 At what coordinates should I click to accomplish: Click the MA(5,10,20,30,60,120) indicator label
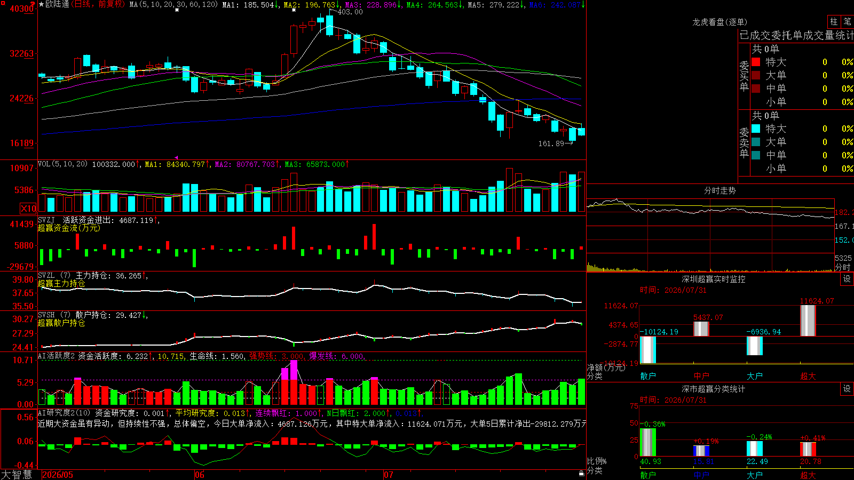173,4
